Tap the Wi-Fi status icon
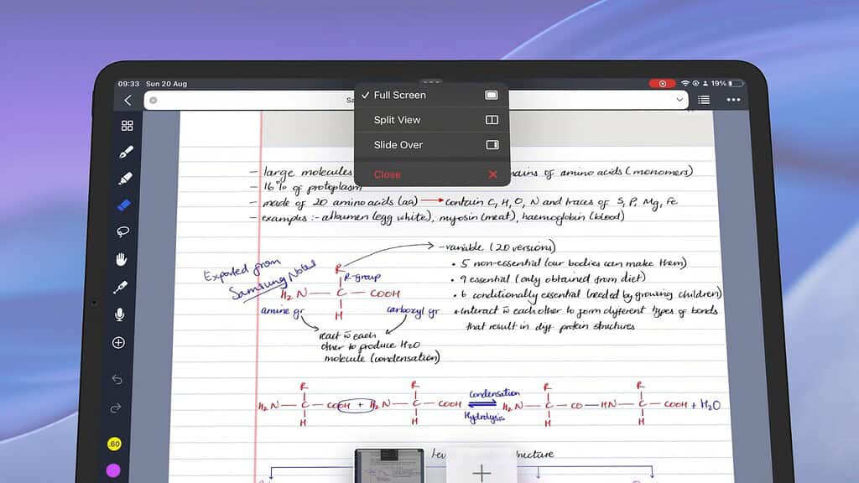Viewport: 859px width, 483px height. click(x=685, y=83)
